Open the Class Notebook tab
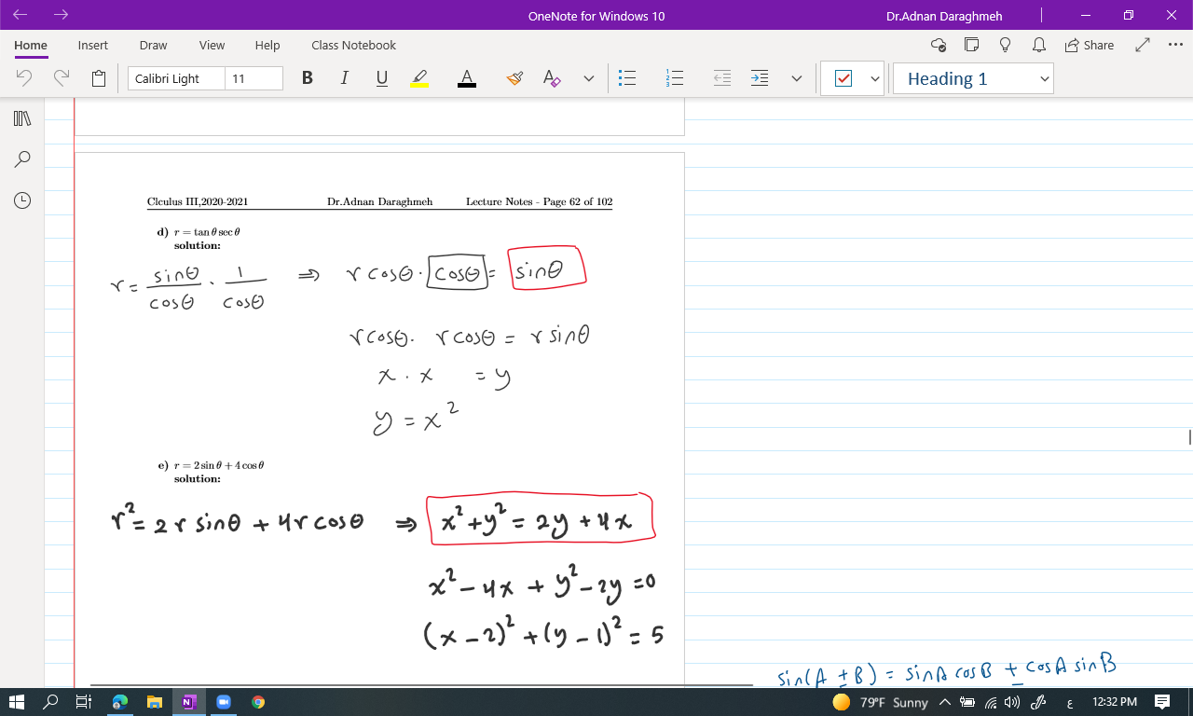1193x716 pixels. pyautogui.click(x=353, y=45)
